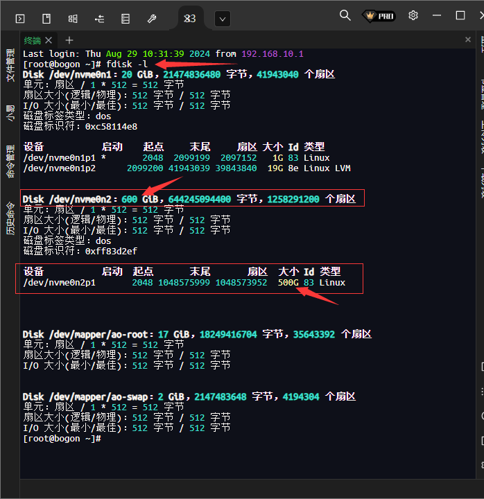The height and width of the screenshot is (499, 484).
Task: Click the 1048575999 end sector value
Action: [x=184, y=282]
